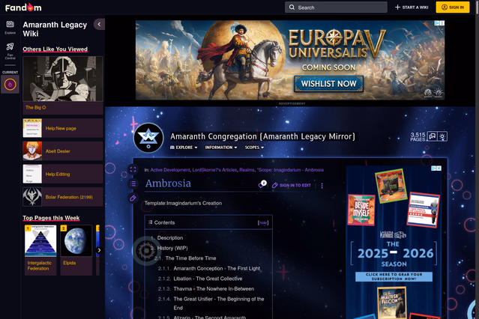Open The Big O thumbnail

tap(63, 79)
